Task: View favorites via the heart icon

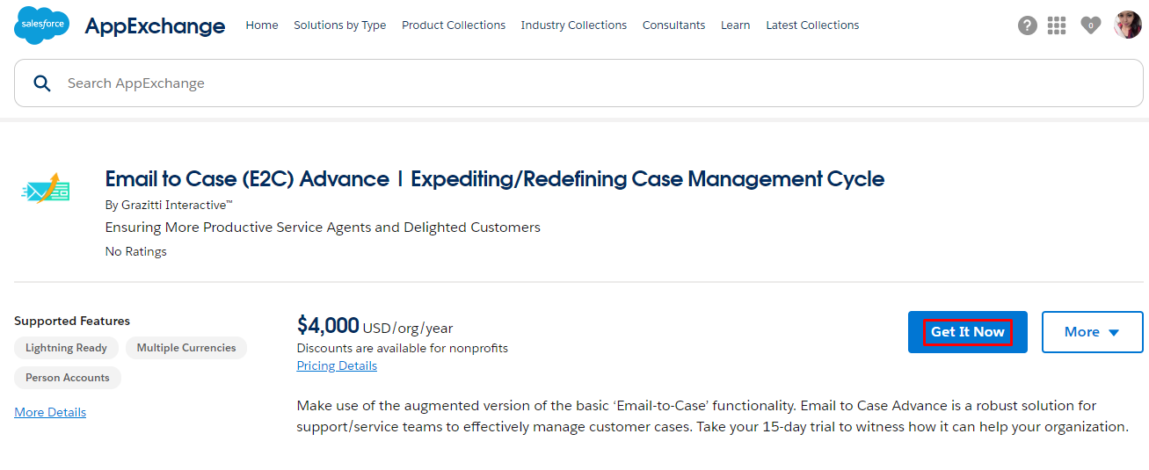Action: [1090, 25]
